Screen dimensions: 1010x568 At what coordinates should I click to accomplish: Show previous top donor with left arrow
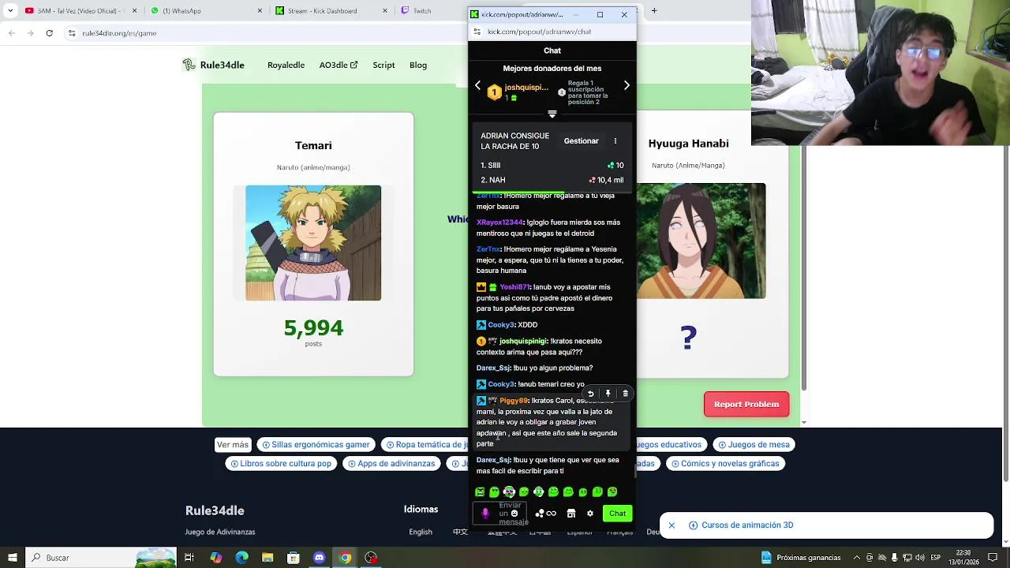[x=477, y=85]
